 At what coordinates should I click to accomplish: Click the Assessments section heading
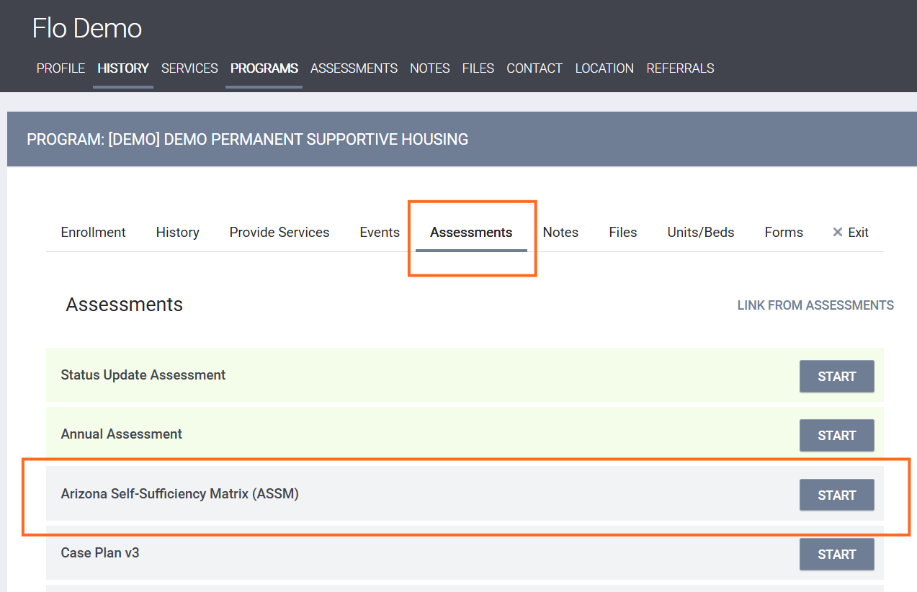(x=125, y=305)
